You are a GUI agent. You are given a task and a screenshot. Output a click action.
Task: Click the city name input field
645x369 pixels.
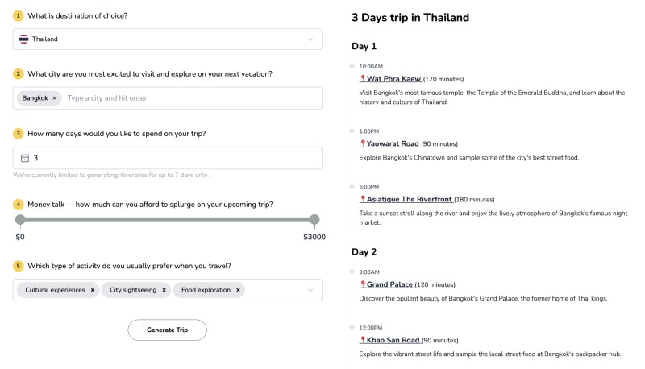point(192,98)
